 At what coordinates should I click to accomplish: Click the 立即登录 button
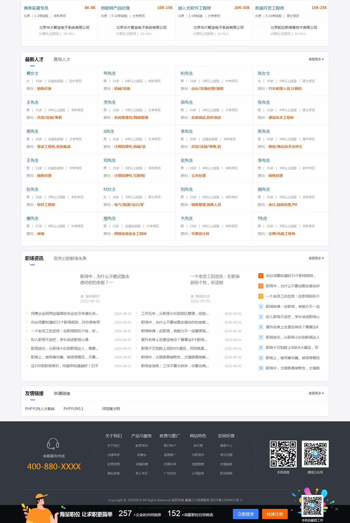[x=246, y=514]
